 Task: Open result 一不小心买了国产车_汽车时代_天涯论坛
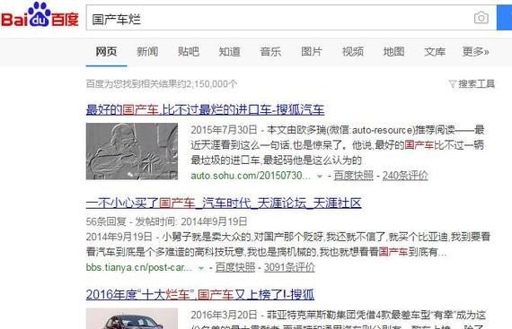(224, 203)
